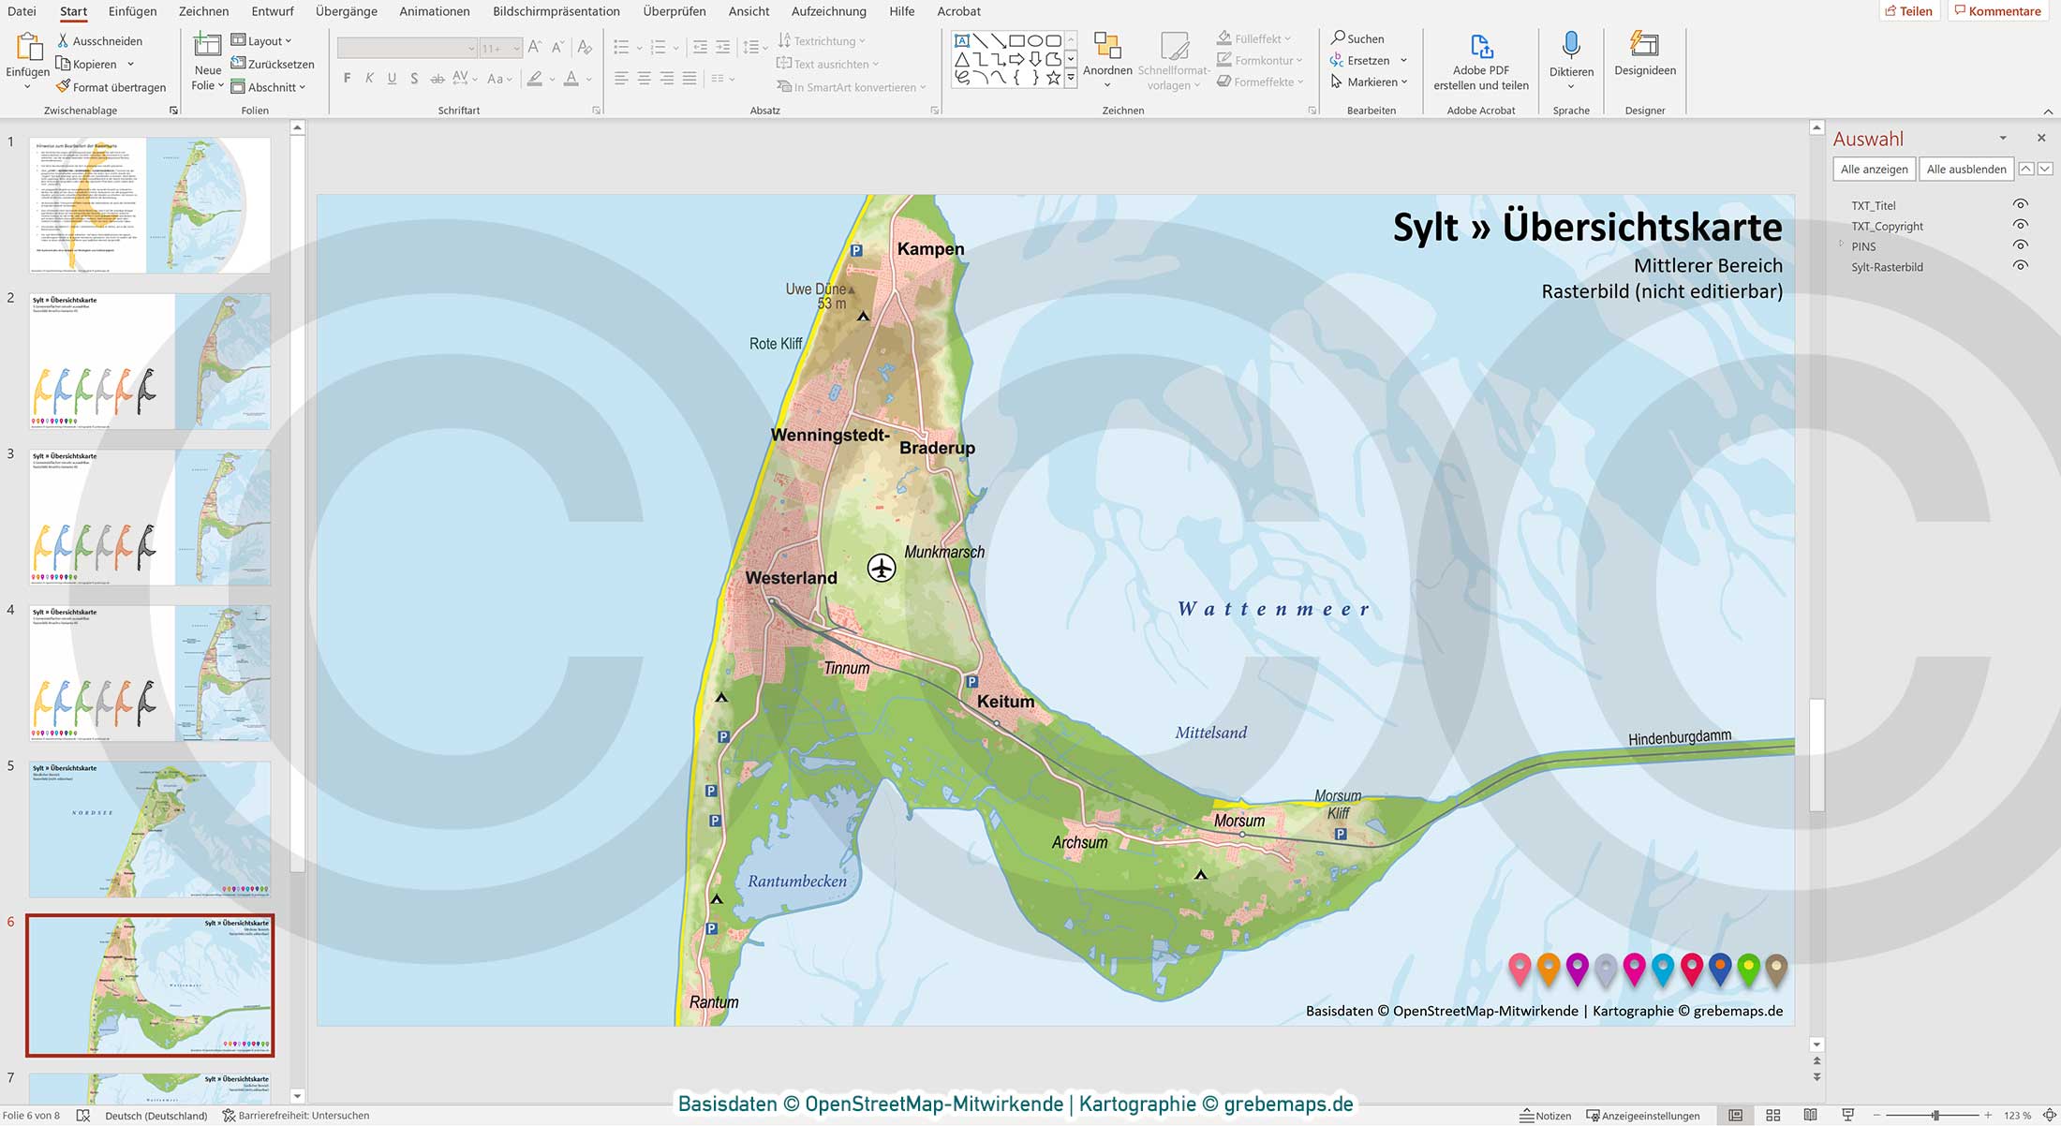Expand the PINS entry in the Auswahl pane
This screenshot has height=1126, width=2061.
coord(1840,245)
